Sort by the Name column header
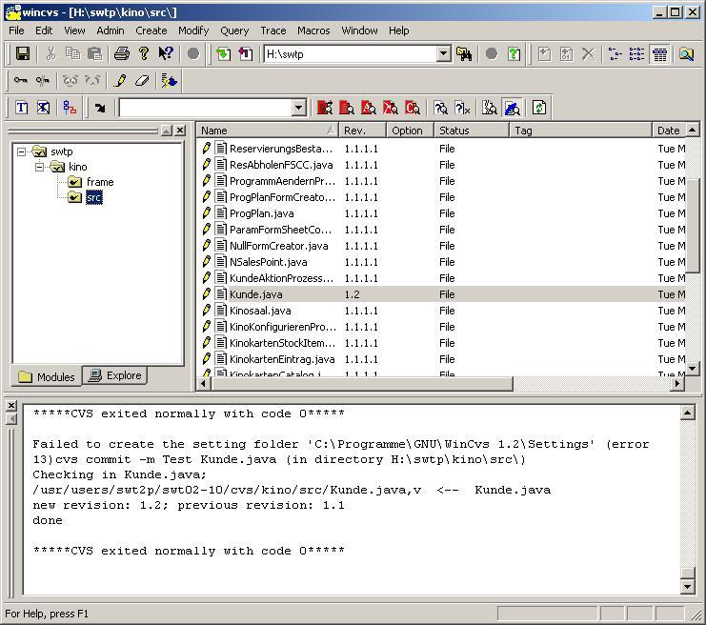Screen dimensions: 706x625 click(x=268, y=131)
